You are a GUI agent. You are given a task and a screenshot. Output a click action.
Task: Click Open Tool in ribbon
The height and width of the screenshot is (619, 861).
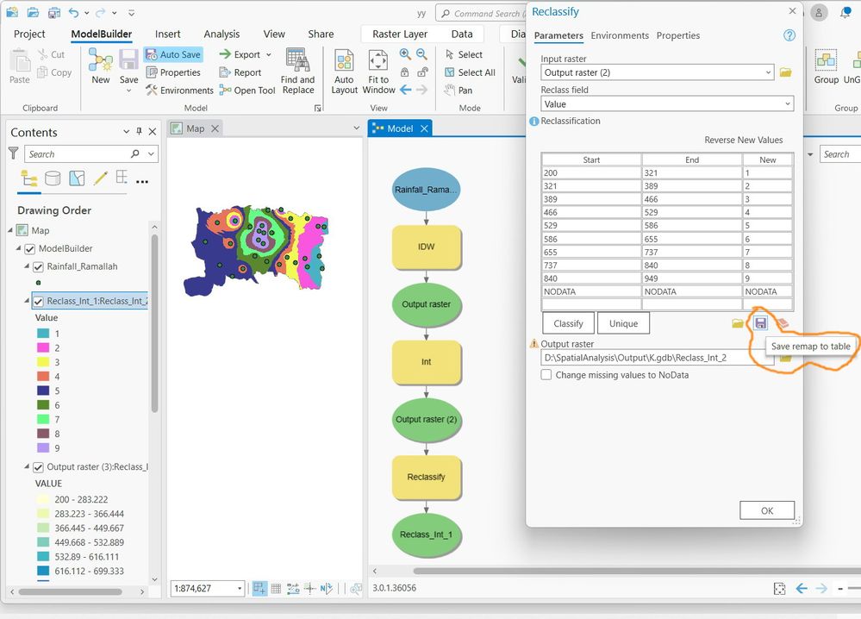coord(247,90)
